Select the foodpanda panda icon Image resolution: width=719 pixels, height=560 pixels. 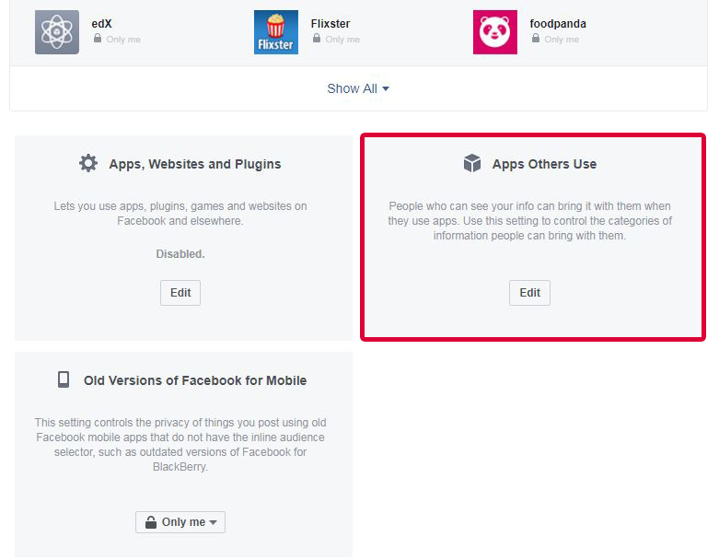click(x=495, y=32)
